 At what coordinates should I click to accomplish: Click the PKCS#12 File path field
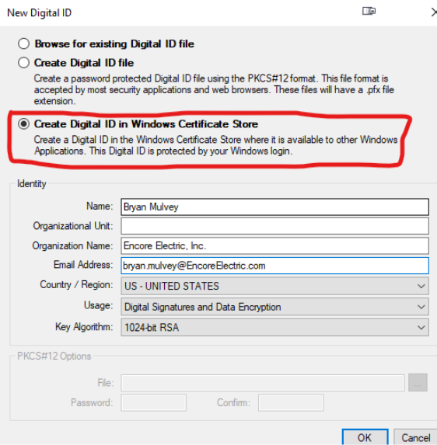(263, 383)
